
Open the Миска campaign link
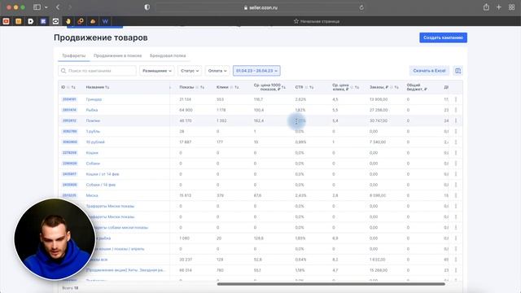coord(92,195)
